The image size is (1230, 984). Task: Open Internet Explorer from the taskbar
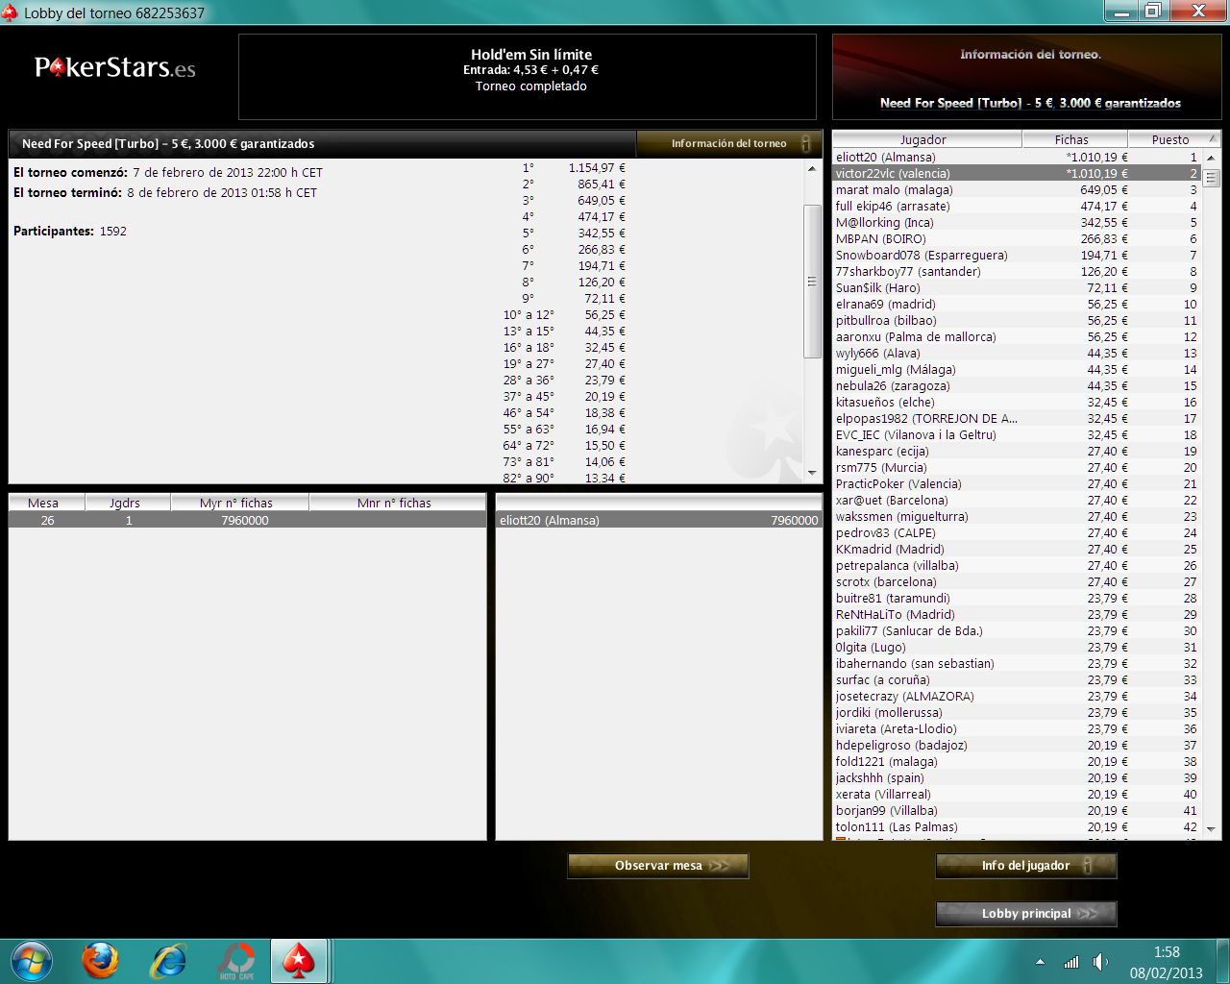click(x=169, y=960)
